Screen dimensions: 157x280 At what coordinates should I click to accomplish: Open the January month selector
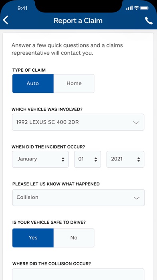point(40,159)
